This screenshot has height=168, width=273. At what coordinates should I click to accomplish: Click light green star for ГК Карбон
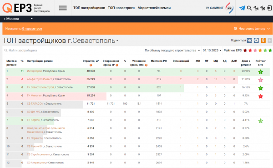[x=260, y=121]
